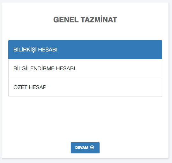Switch selection to ÖZET HESAP row
Viewport: 172px width, 163px height.
pyautogui.click(x=85, y=87)
